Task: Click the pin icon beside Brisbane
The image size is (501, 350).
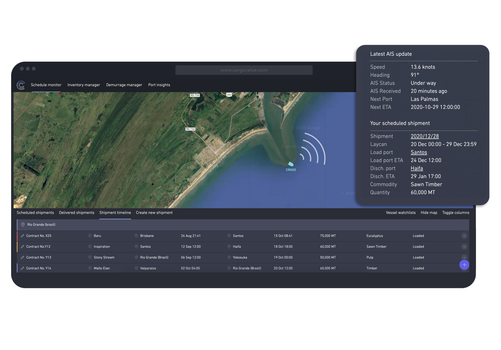Action: pos(136,236)
